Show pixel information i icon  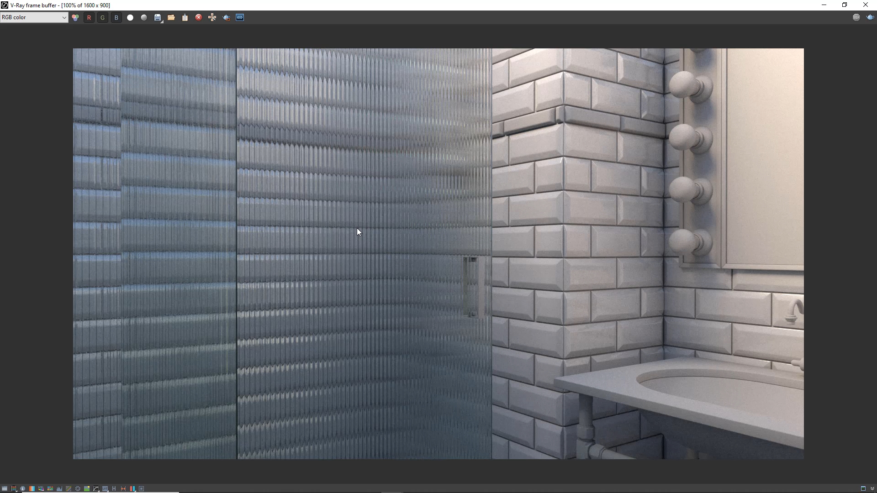(x=23, y=488)
